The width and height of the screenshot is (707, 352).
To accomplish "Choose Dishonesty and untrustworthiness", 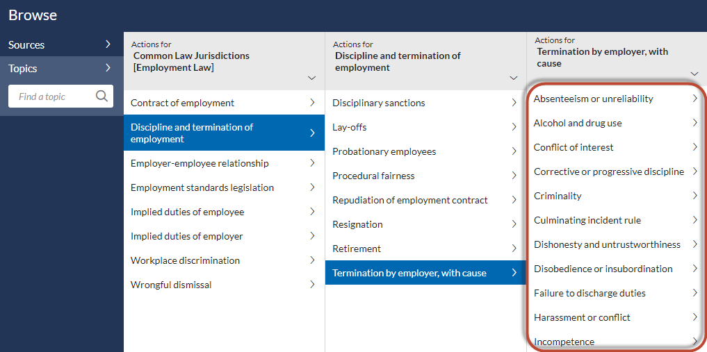I will coord(616,244).
